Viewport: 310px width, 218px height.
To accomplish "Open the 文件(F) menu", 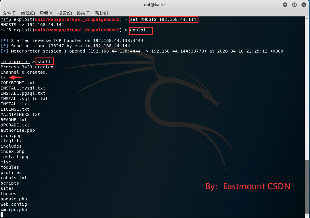I will coord(9,13).
